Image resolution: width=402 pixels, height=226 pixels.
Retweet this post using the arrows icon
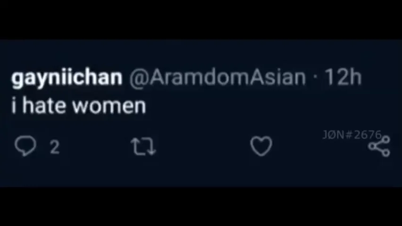click(x=143, y=146)
